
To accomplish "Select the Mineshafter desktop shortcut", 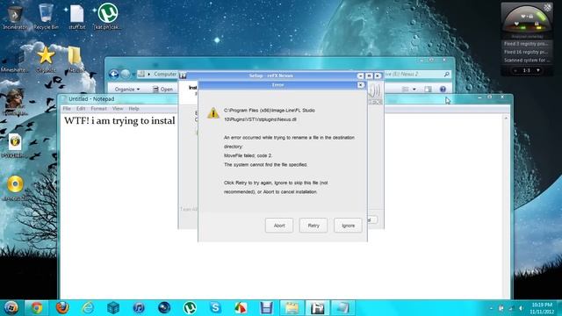I will (x=14, y=60).
